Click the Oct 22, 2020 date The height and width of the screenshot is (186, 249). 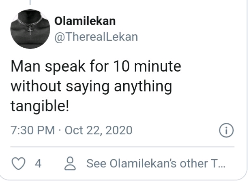click(99, 131)
